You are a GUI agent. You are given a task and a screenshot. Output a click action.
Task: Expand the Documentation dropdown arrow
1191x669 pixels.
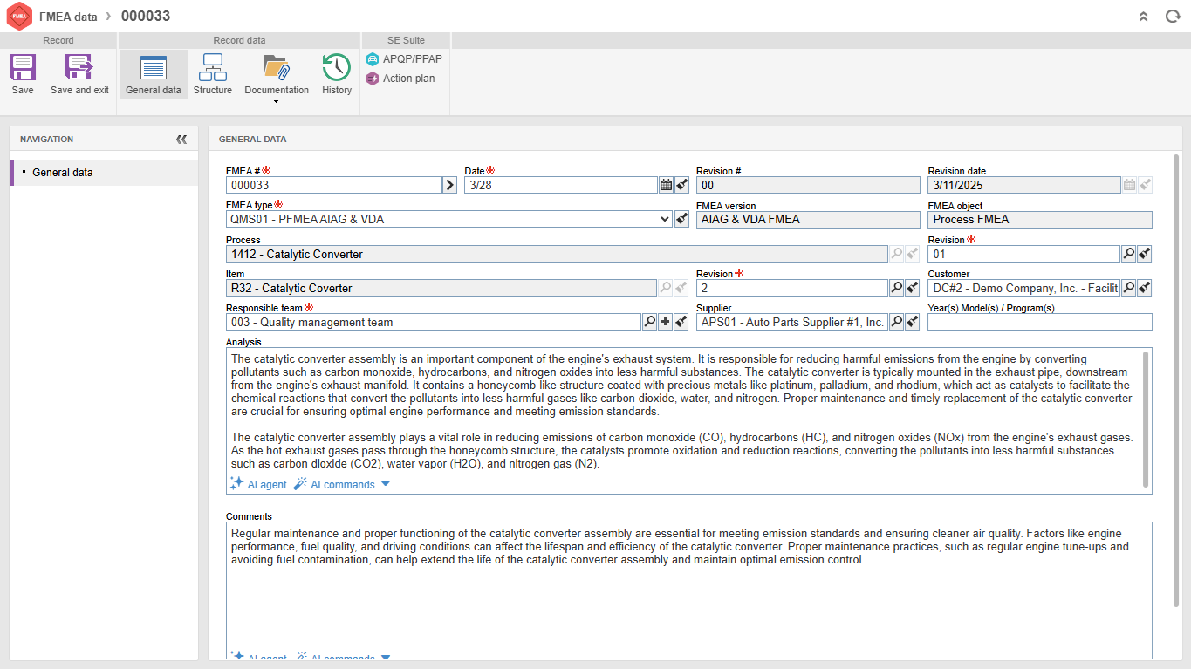pyautogui.click(x=277, y=102)
